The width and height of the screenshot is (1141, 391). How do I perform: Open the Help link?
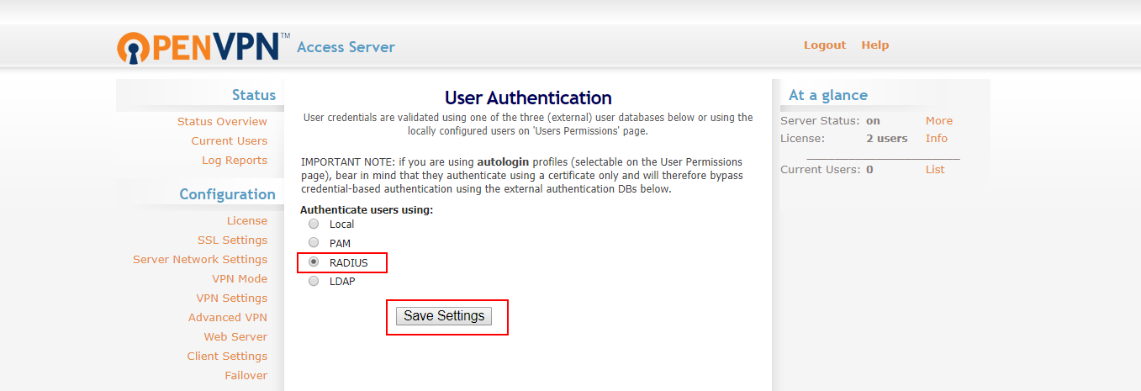pyautogui.click(x=874, y=45)
